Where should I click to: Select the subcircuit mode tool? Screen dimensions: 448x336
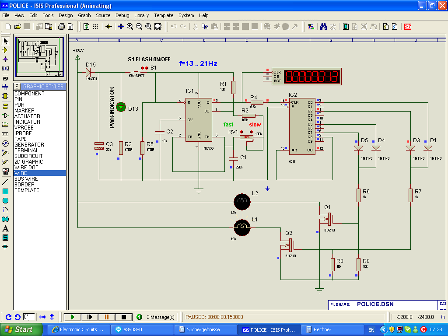(x=5, y=96)
